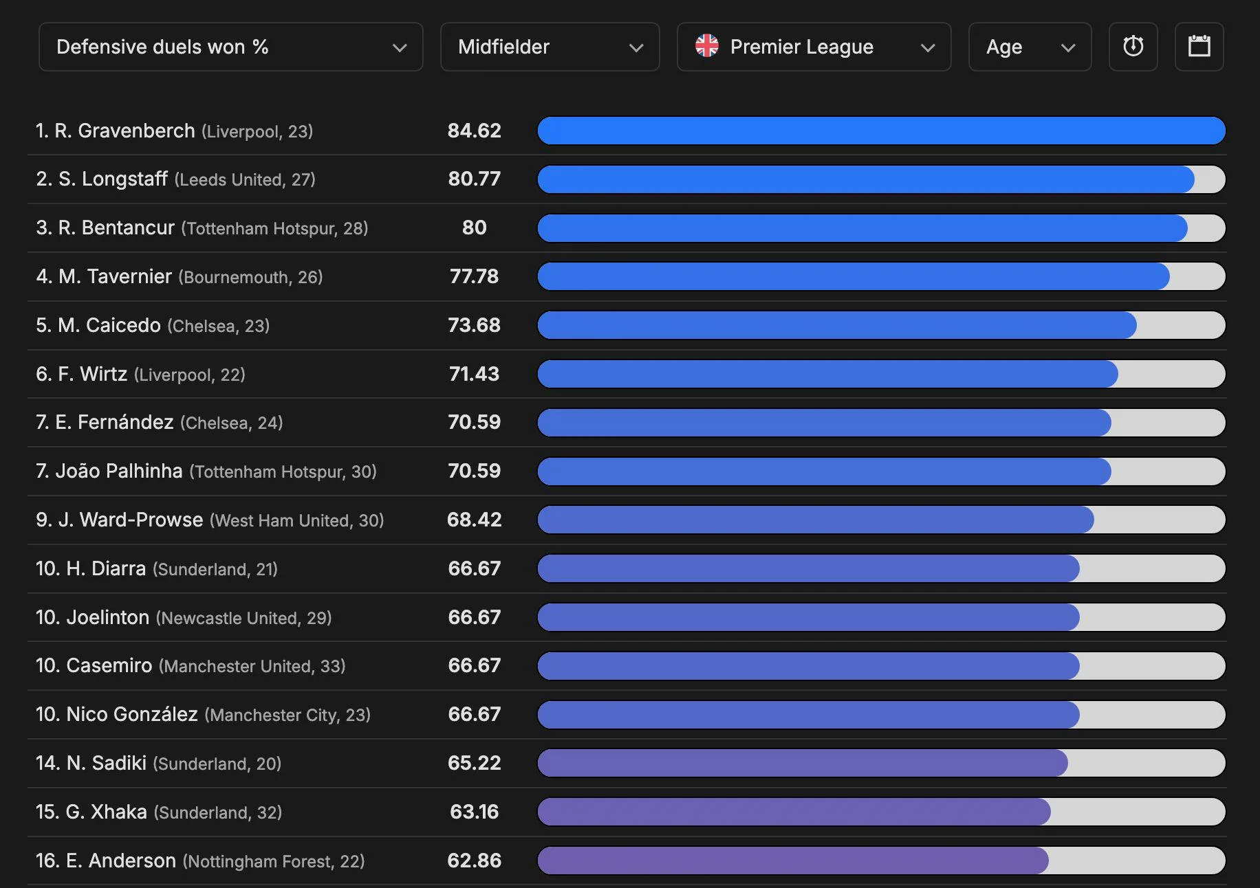Screen dimensions: 1260x888
Task: Select the R. Gravenberch row name
Action: [124, 131]
